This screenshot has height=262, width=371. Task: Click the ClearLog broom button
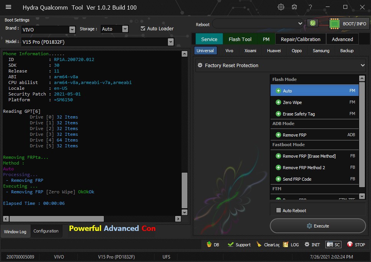pyautogui.click(x=268, y=244)
